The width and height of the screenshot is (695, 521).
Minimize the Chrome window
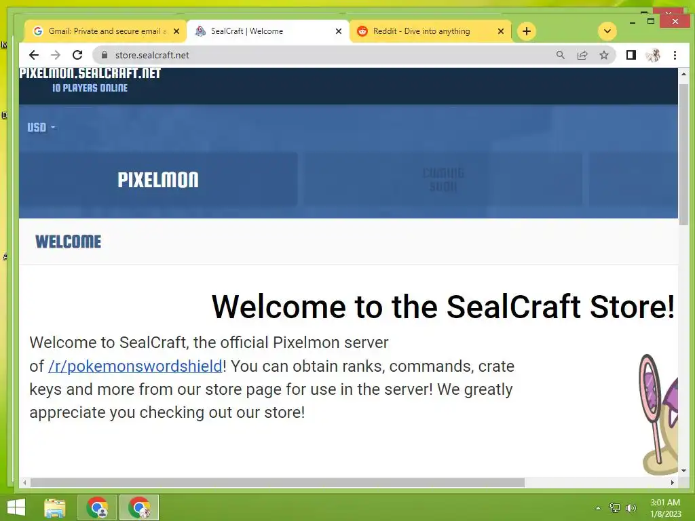point(633,22)
